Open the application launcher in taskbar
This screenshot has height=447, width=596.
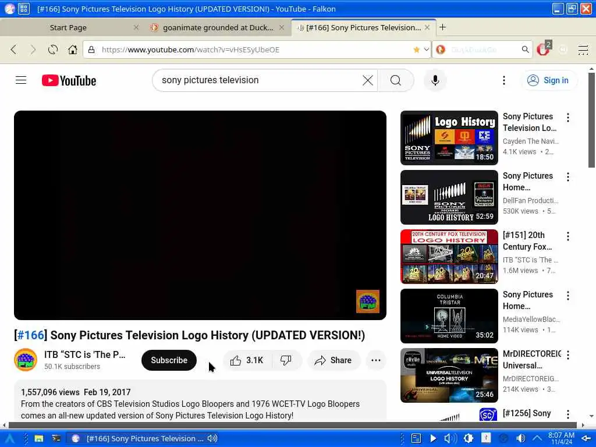point(9,439)
